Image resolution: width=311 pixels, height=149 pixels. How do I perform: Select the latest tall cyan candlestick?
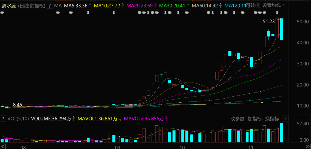click(281, 29)
